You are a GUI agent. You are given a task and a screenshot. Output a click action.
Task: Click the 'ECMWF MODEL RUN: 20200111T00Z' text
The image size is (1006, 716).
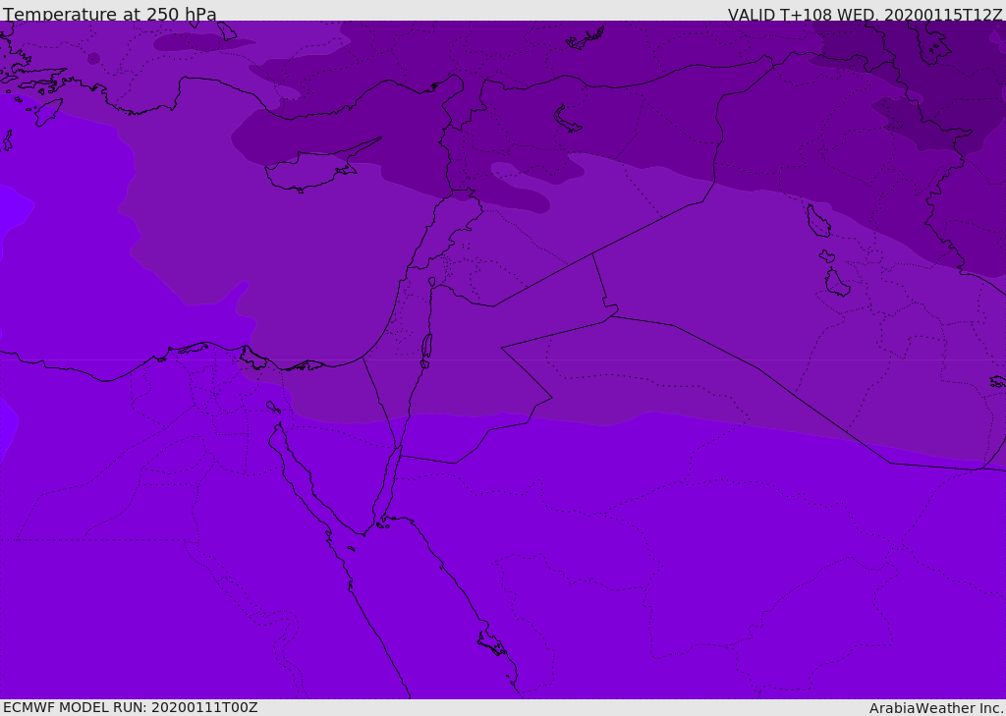(x=131, y=707)
